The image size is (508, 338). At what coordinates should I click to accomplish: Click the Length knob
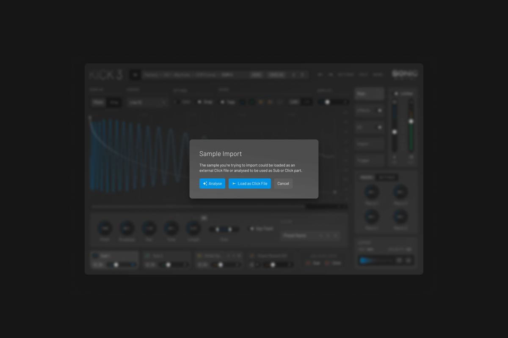pos(193,228)
